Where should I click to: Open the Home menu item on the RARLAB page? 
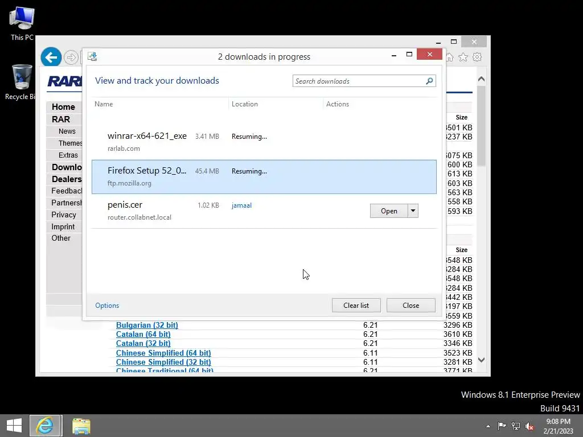point(63,107)
